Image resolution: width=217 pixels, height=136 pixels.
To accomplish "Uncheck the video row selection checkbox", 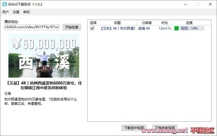I will (92, 28).
